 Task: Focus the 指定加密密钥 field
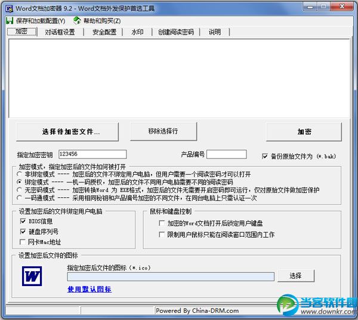[x=92, y=154]
